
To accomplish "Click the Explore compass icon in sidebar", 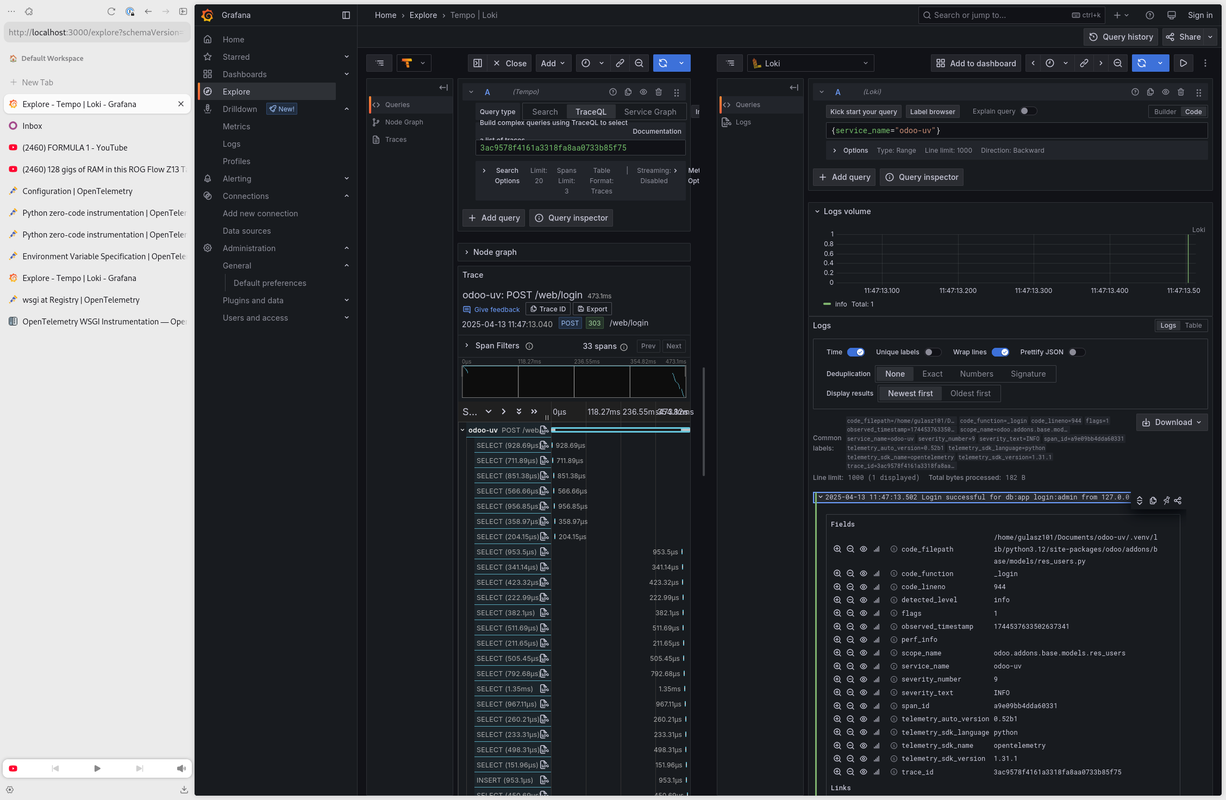I will click(208, 92).
